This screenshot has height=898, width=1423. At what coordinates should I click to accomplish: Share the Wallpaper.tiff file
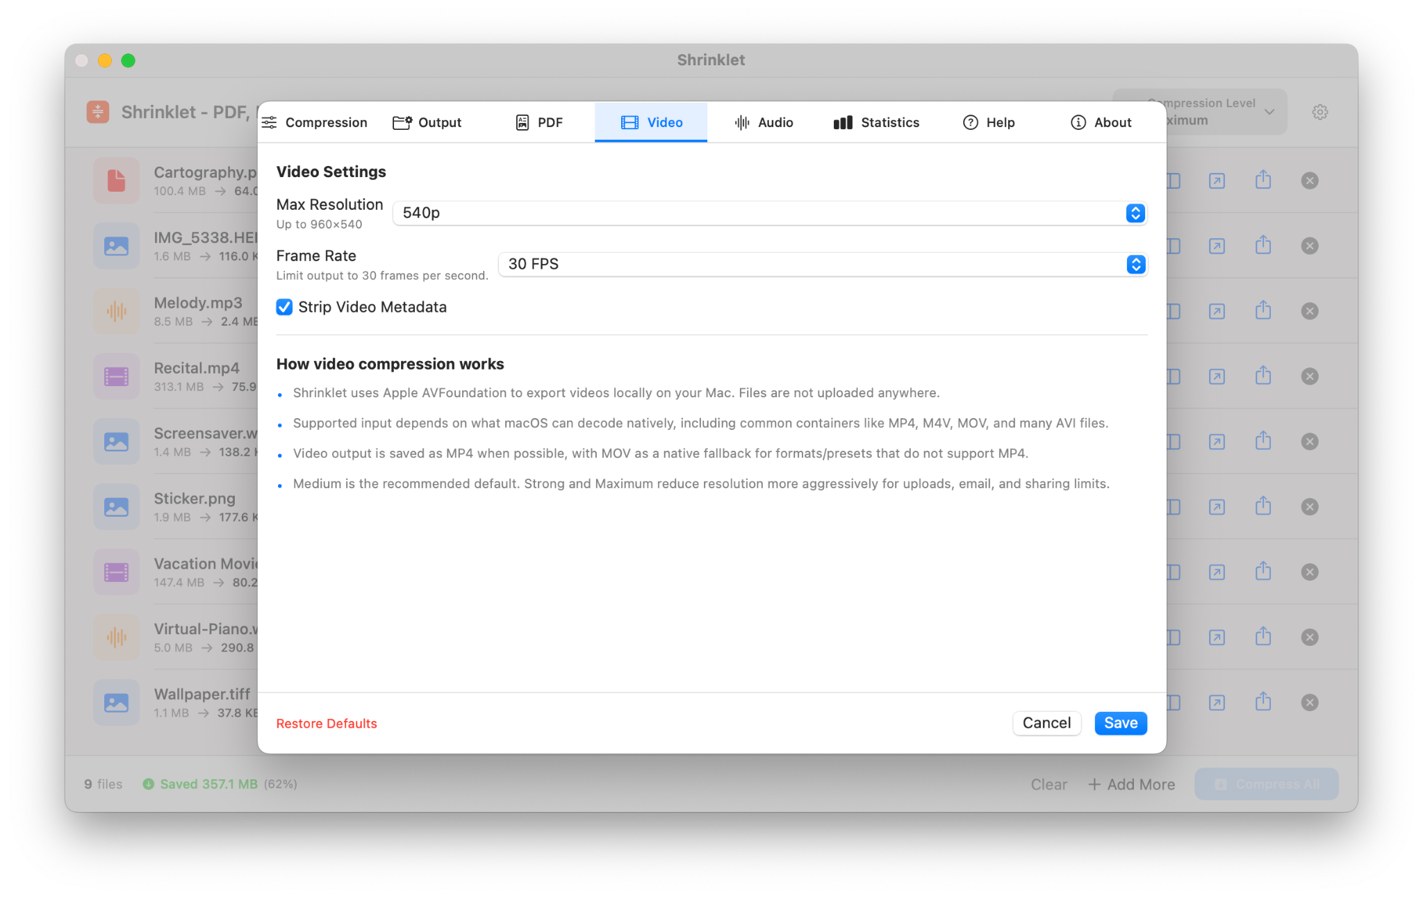pyautogui.click(x=1263, y=703)
